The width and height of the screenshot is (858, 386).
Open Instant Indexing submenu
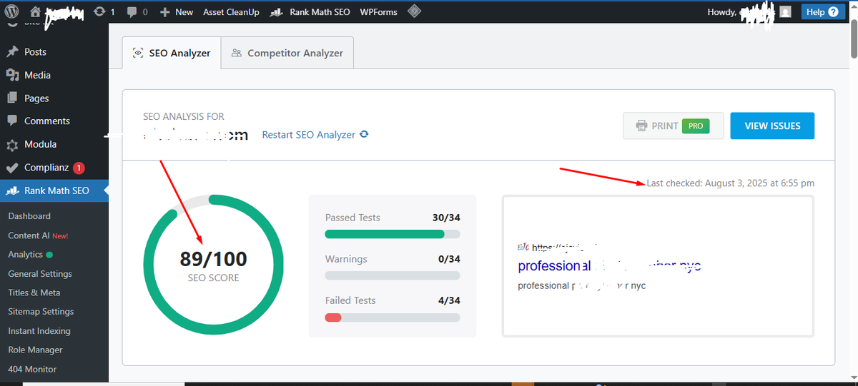(39, 330)
